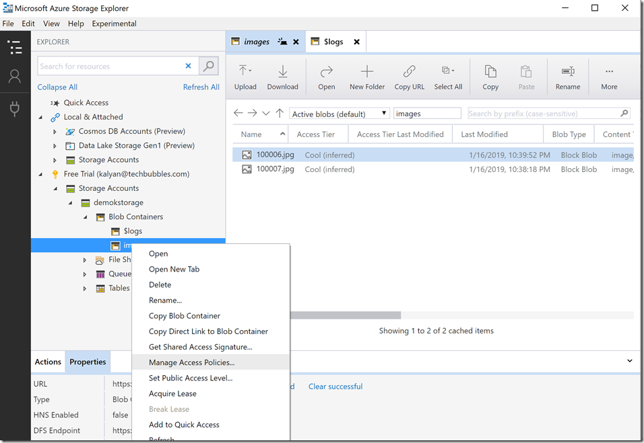
Task: Expand the Queues node
Action: point(85,274)
